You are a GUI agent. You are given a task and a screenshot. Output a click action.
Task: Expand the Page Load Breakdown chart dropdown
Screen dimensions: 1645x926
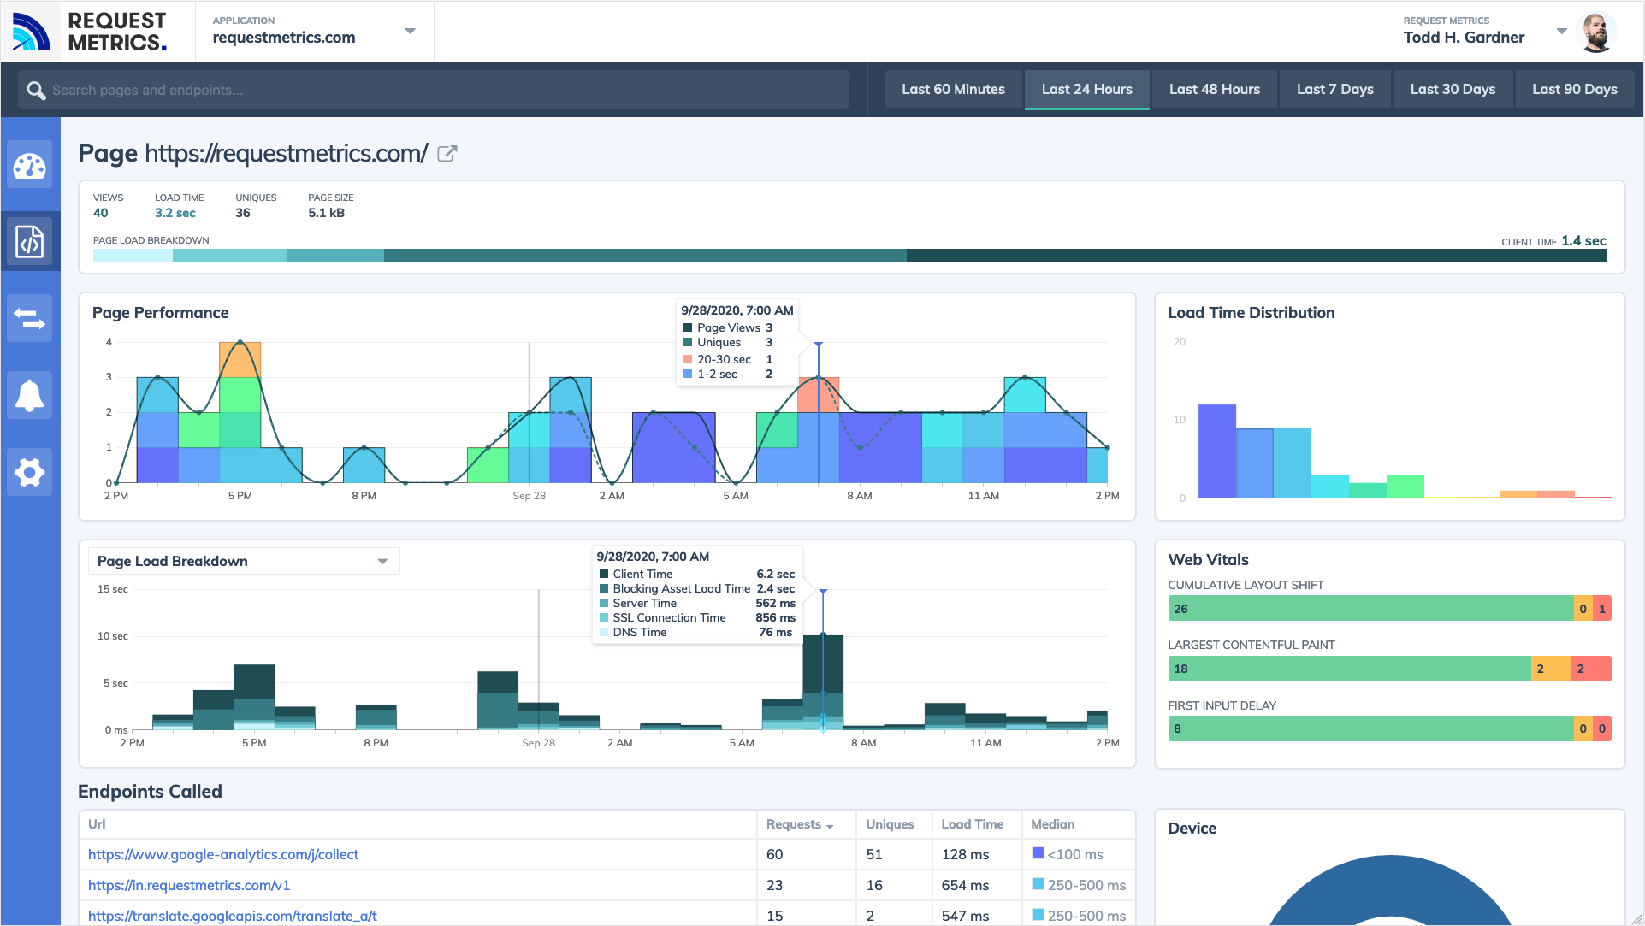click(382, 560)
